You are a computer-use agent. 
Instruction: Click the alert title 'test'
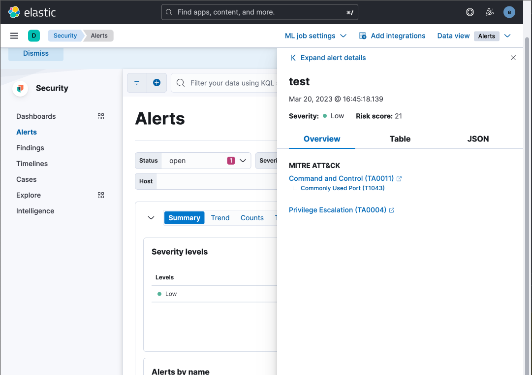[x=299, y=81]
